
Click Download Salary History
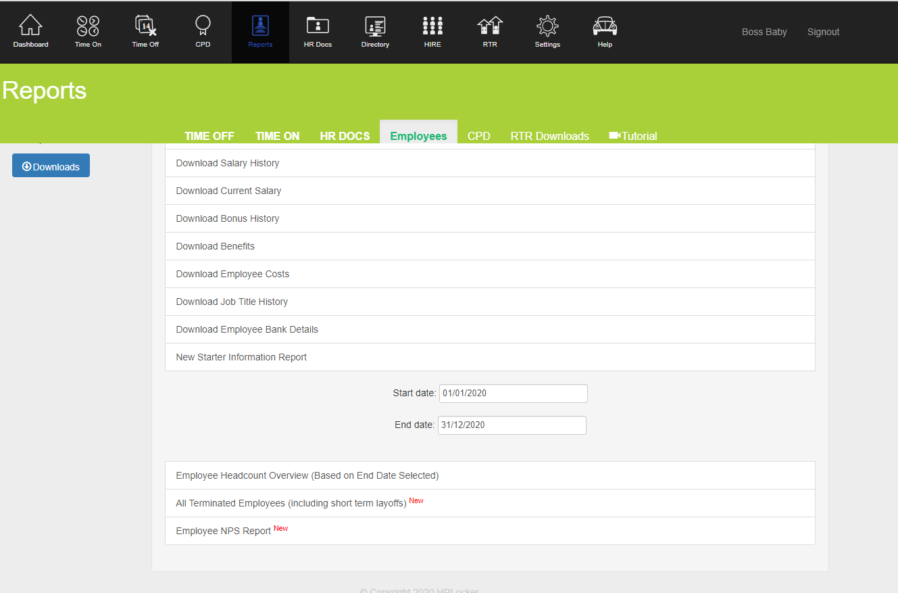click(x=228, y=163)
